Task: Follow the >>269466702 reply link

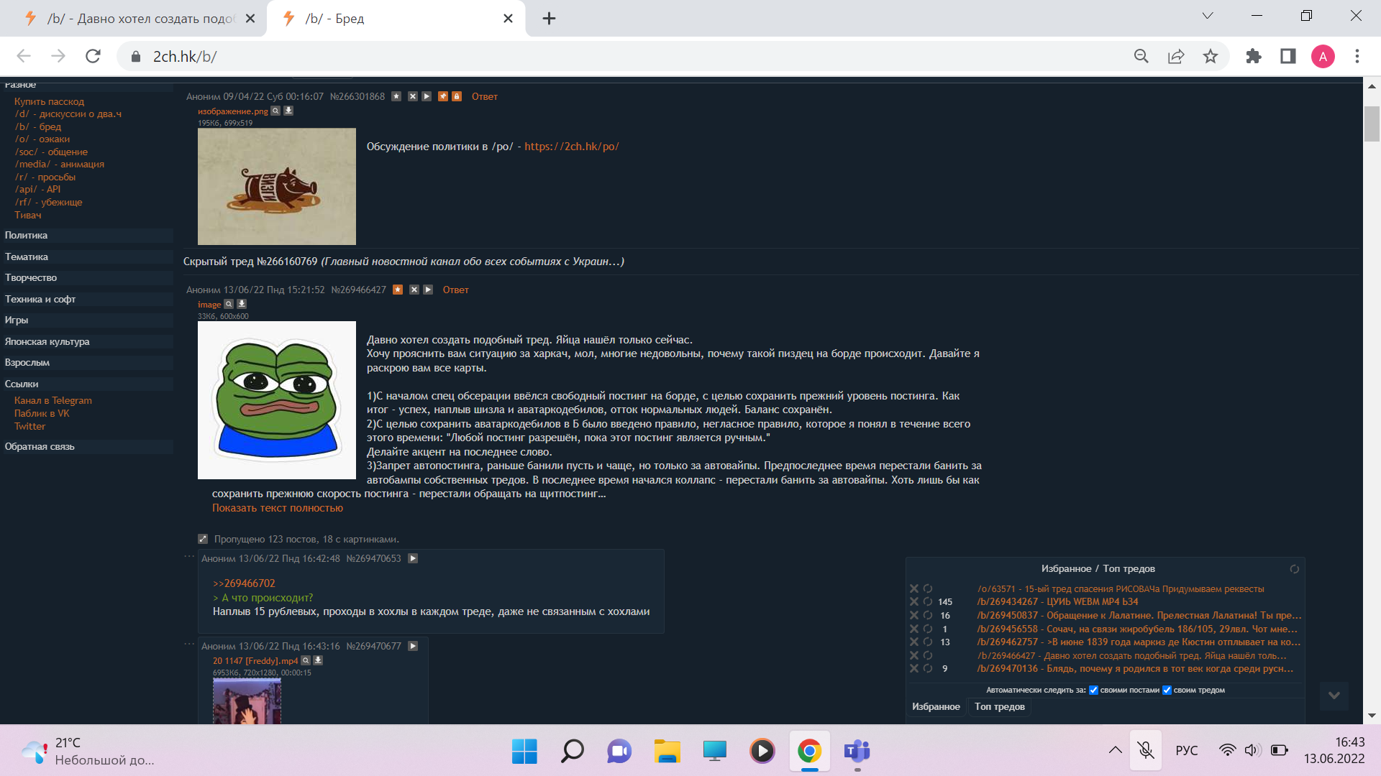Action: [x=244, y=583]
